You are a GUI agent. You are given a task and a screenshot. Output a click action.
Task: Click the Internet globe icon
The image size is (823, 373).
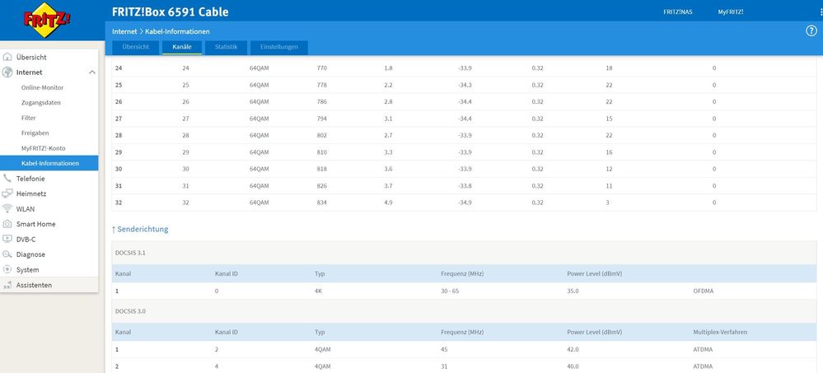click(x=7, y=72)
